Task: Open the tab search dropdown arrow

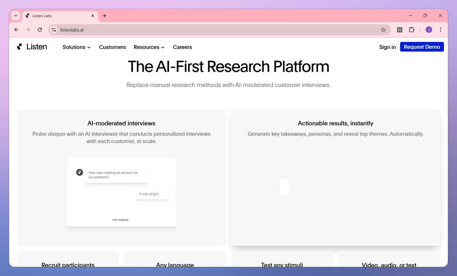Action: point(16,16)
